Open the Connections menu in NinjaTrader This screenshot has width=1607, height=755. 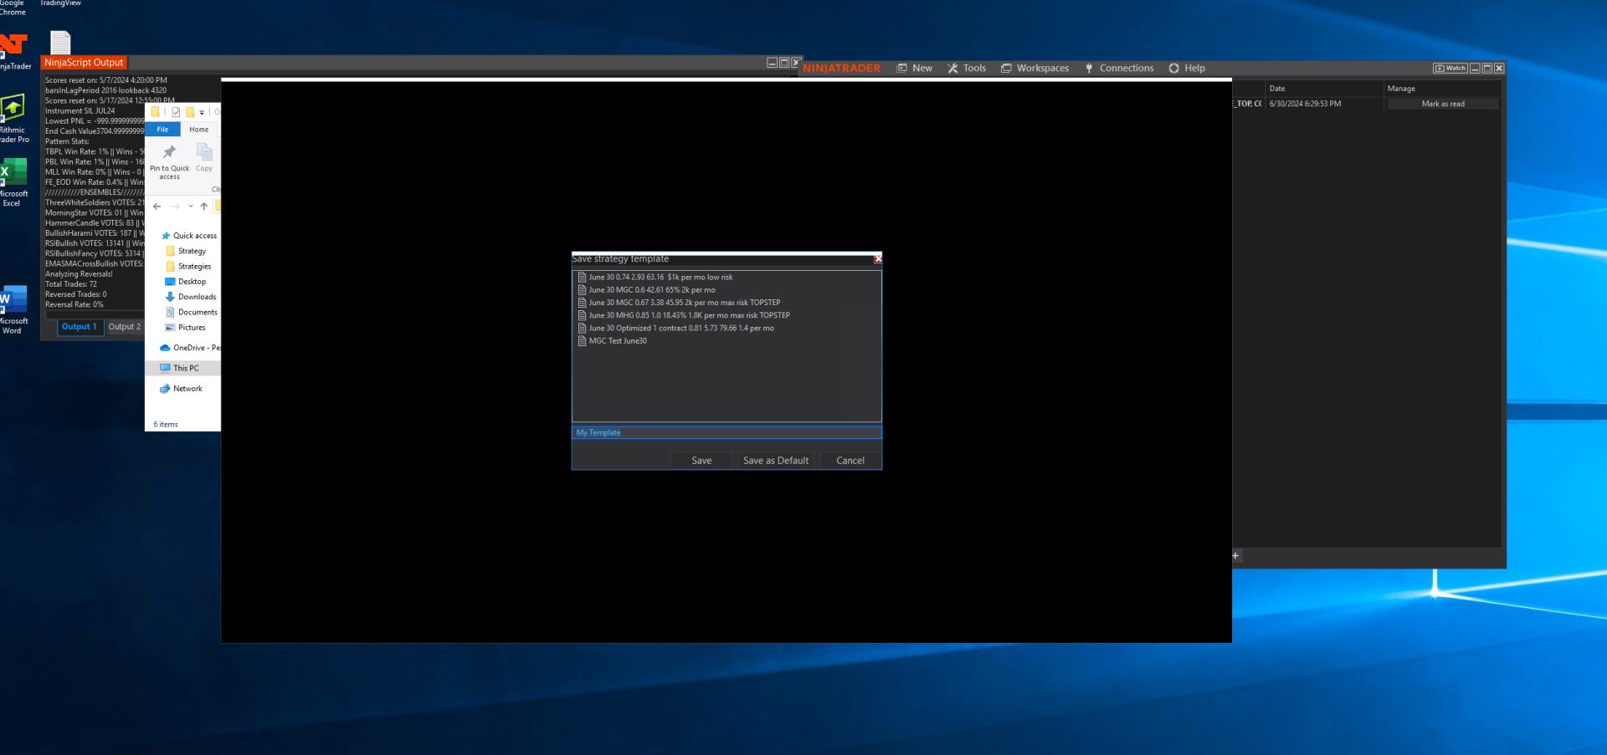tap(1119, 69)
